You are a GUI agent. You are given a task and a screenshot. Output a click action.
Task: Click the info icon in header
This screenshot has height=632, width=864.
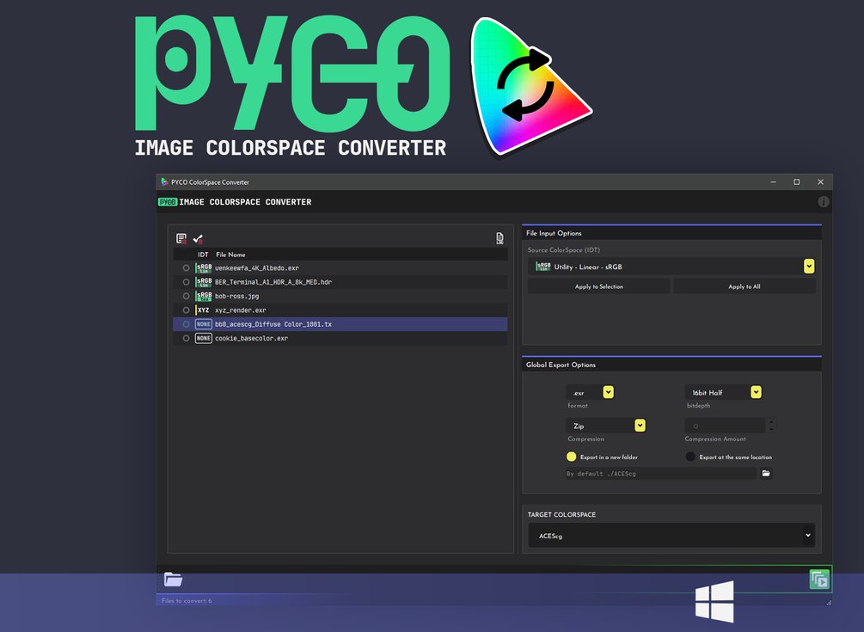(824, 202)
